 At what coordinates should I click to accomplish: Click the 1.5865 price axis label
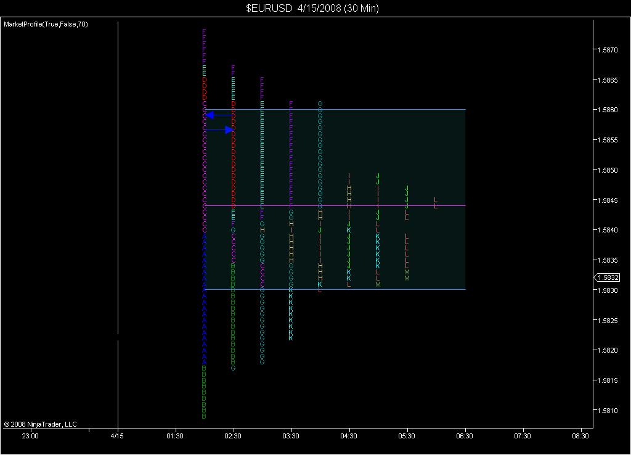pyautogui.click(x=608, y=80)
